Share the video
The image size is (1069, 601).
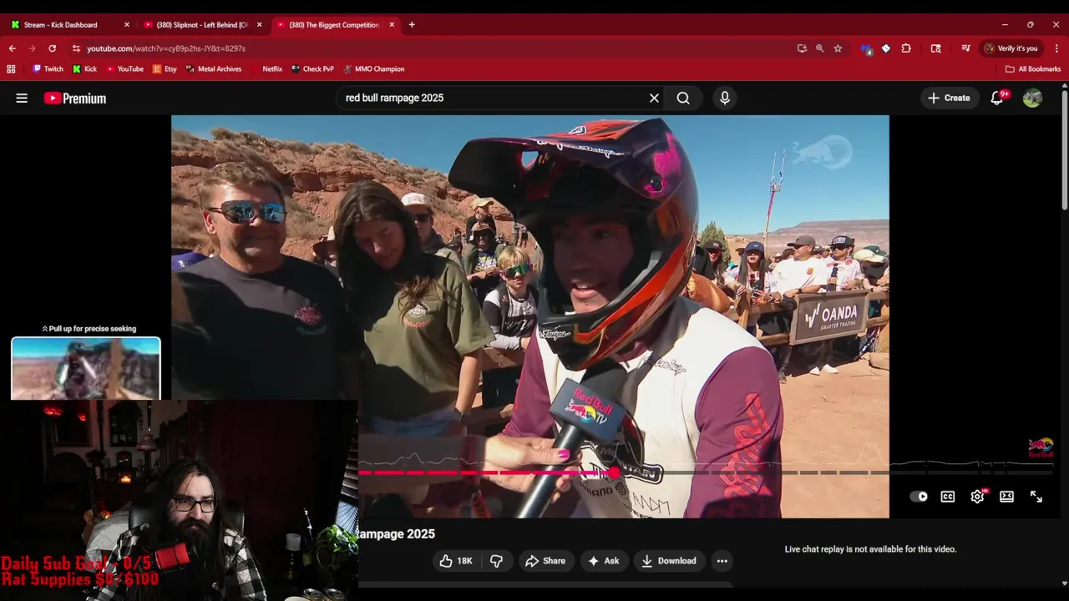click(545, 561)
